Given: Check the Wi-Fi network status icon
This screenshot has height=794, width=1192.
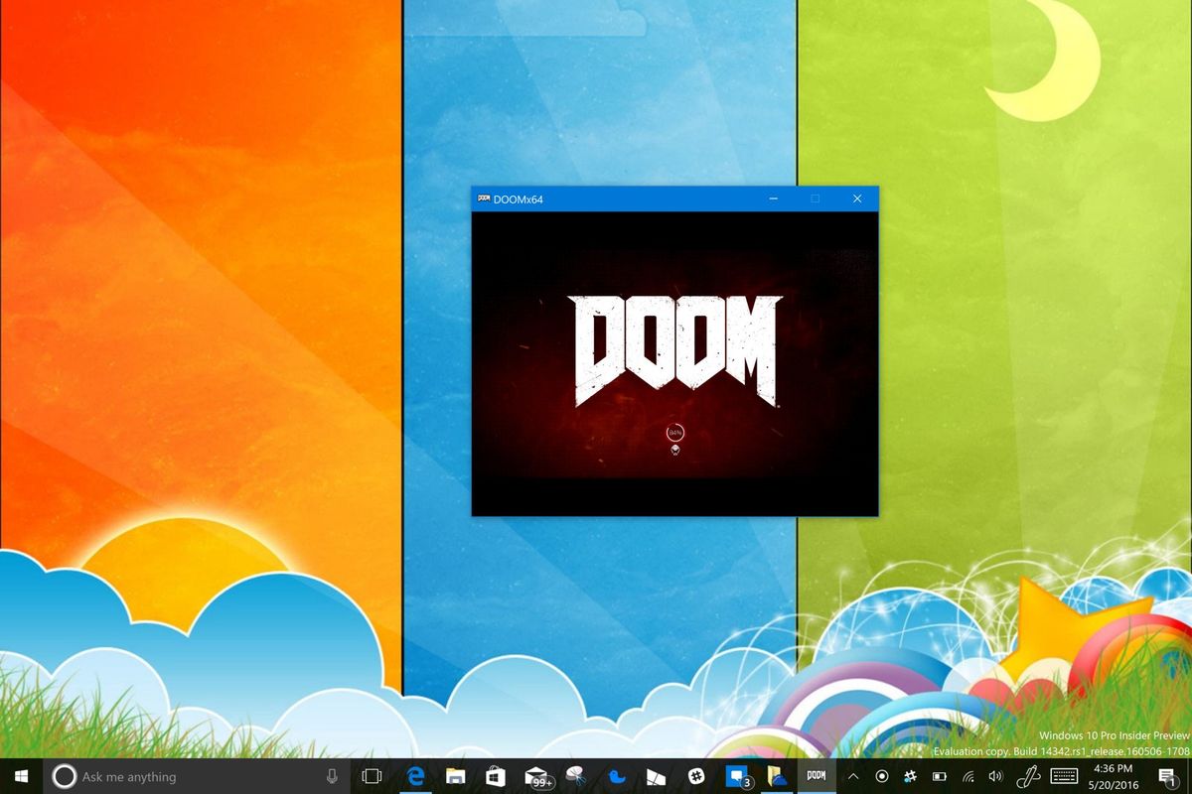Looking at the screenshot, I should click(x=967, y=777).
